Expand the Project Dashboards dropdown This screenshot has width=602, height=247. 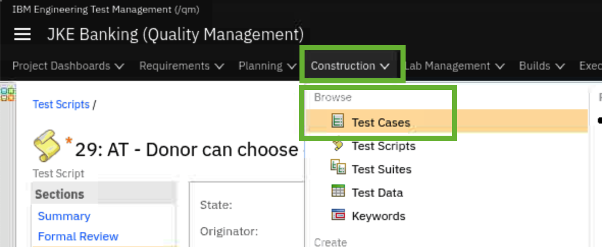click(68, 66)
